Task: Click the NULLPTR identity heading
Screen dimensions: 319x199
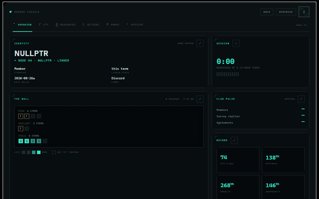Action: tap(31, 53)
